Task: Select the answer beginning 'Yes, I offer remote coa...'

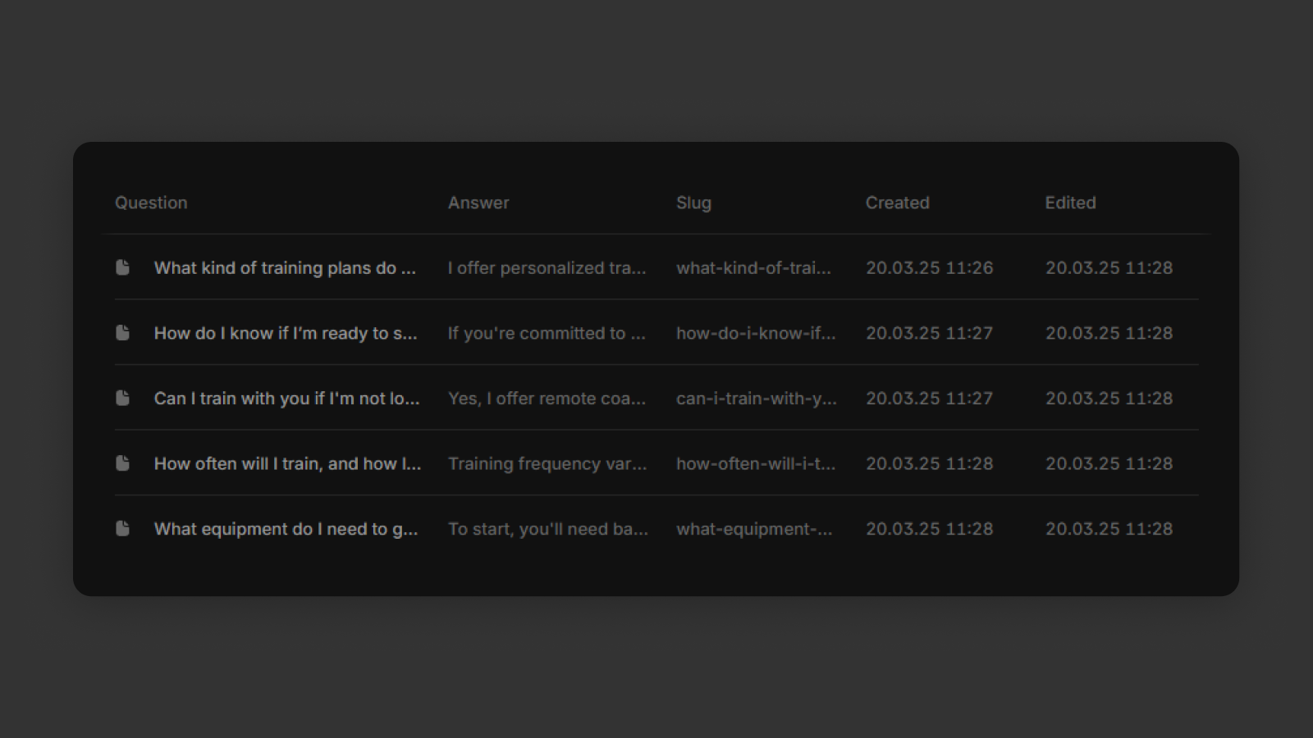Action: [x=547, y=398]
